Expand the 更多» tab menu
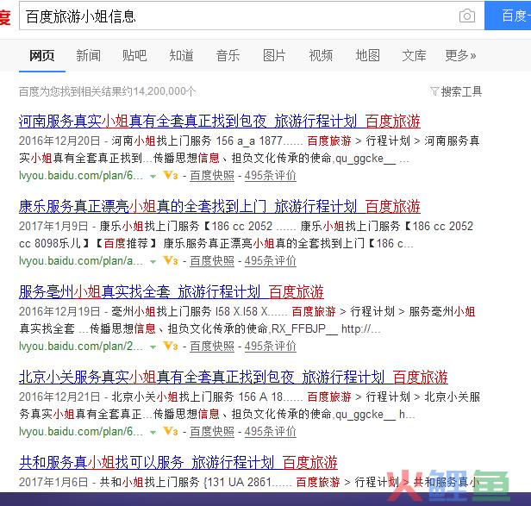 (460, 55)
